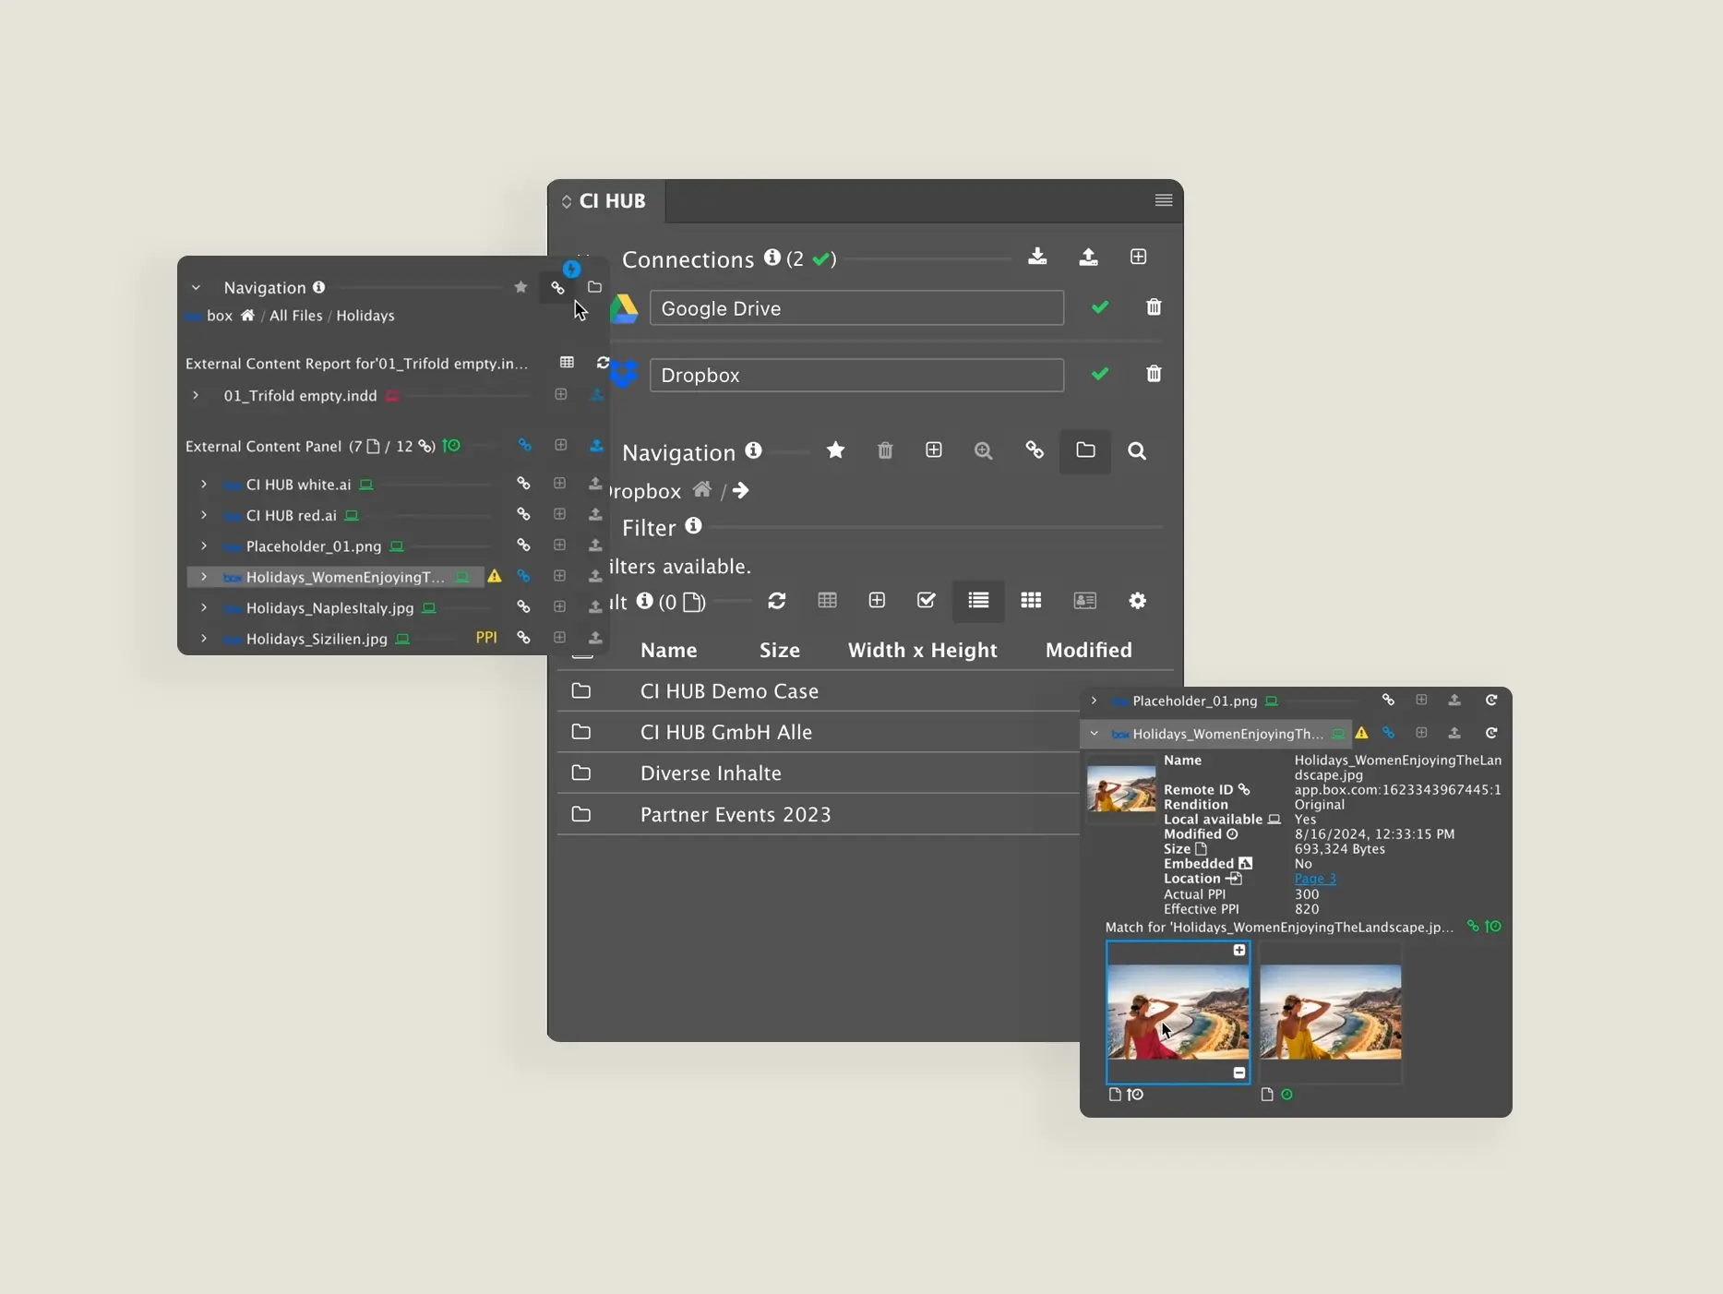
Task: Click upload icon on Holidays_Sizilien.jpg row
Action: (x=595, y=638)
